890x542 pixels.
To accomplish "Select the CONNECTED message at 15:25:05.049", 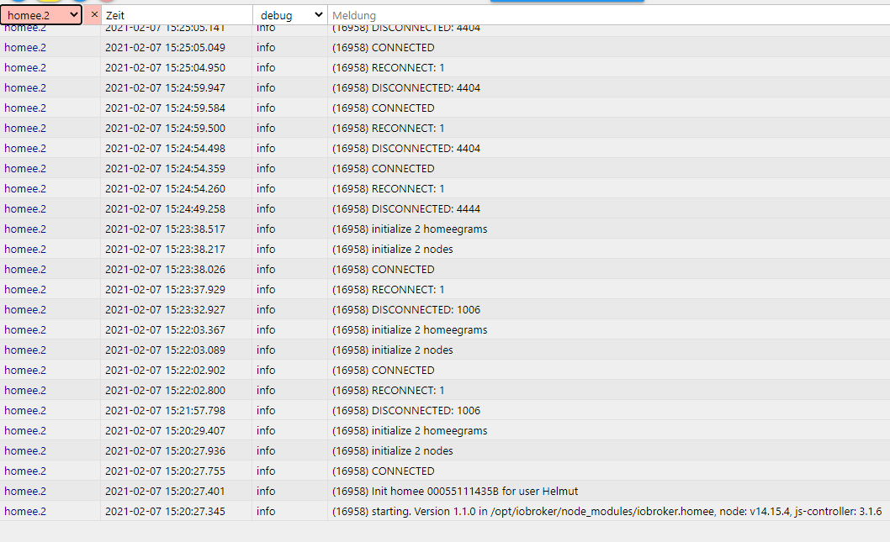I will (383, 48).
